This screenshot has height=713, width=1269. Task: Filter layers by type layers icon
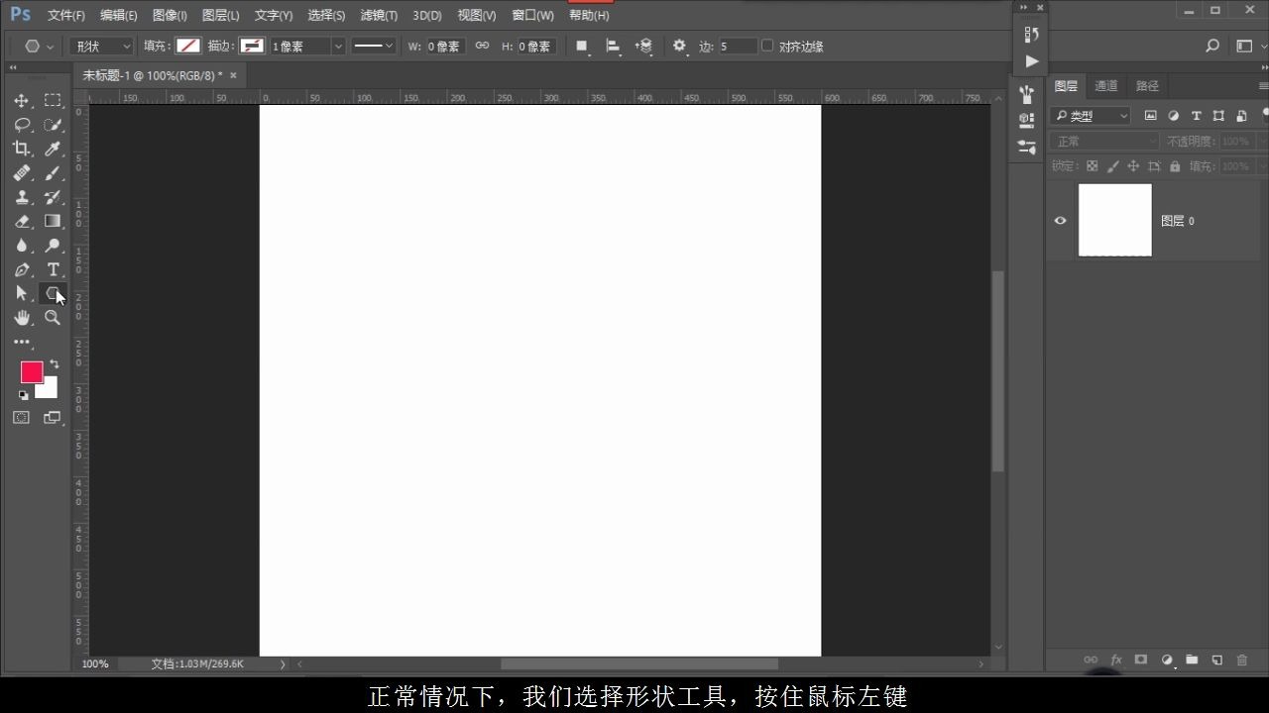click(x=1197, y=116)
